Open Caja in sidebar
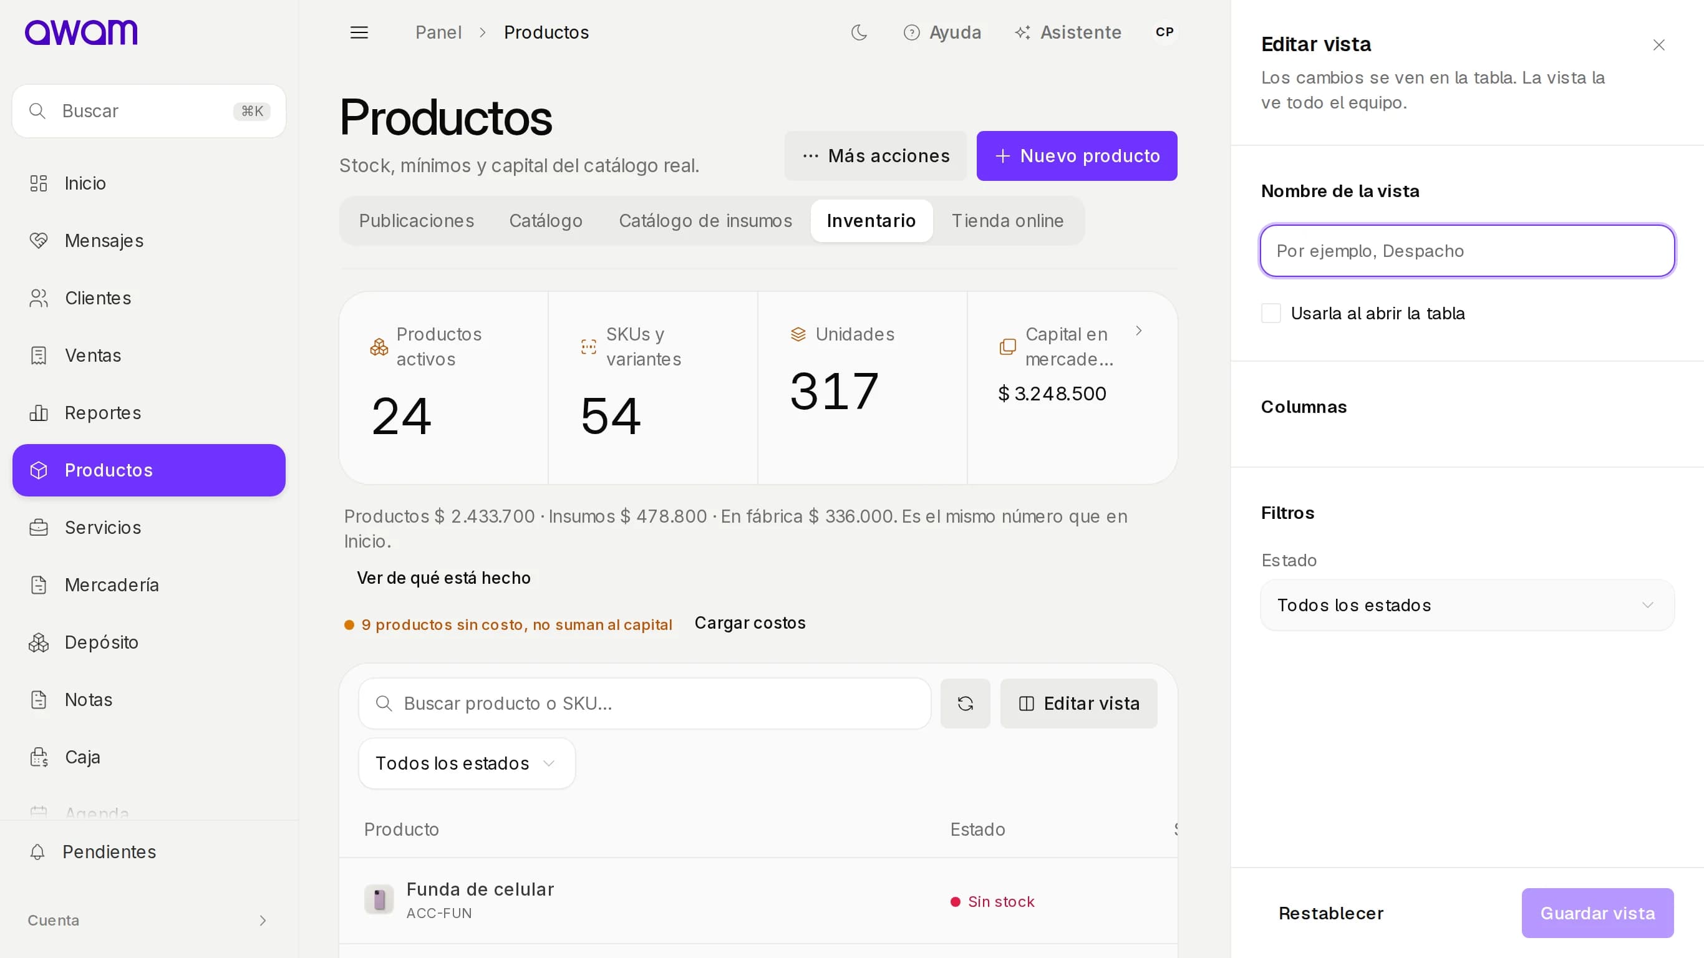The width and height of the screenshot is (1704, 958). point(149,757)
